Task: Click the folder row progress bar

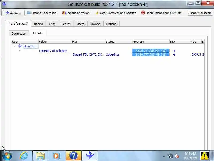Action: [151, 51]
